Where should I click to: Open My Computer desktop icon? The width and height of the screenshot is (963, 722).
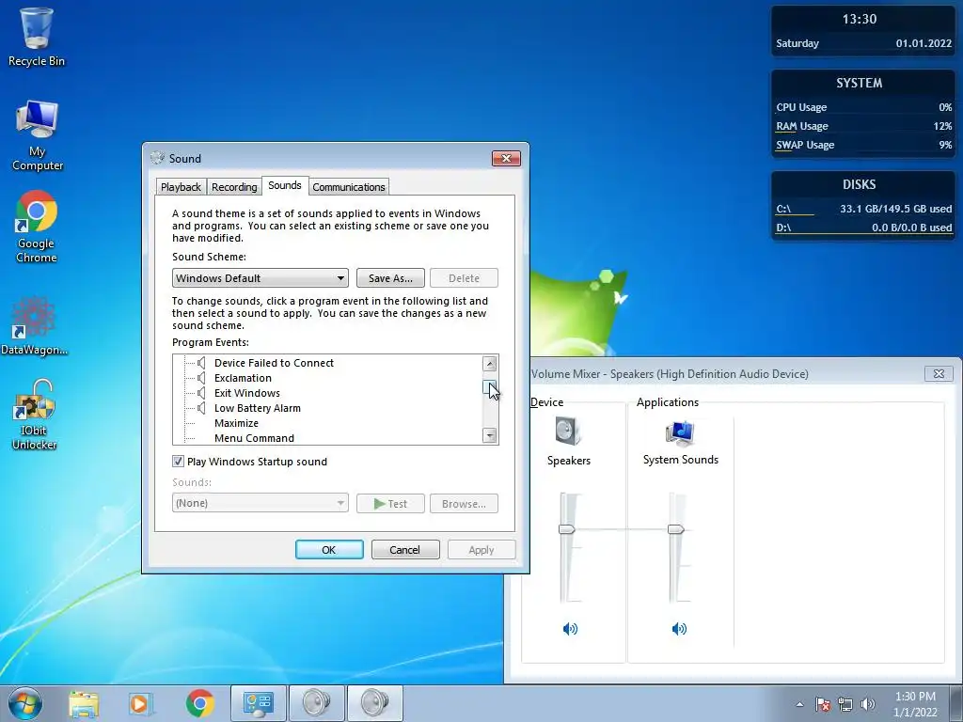coord(37,135)
